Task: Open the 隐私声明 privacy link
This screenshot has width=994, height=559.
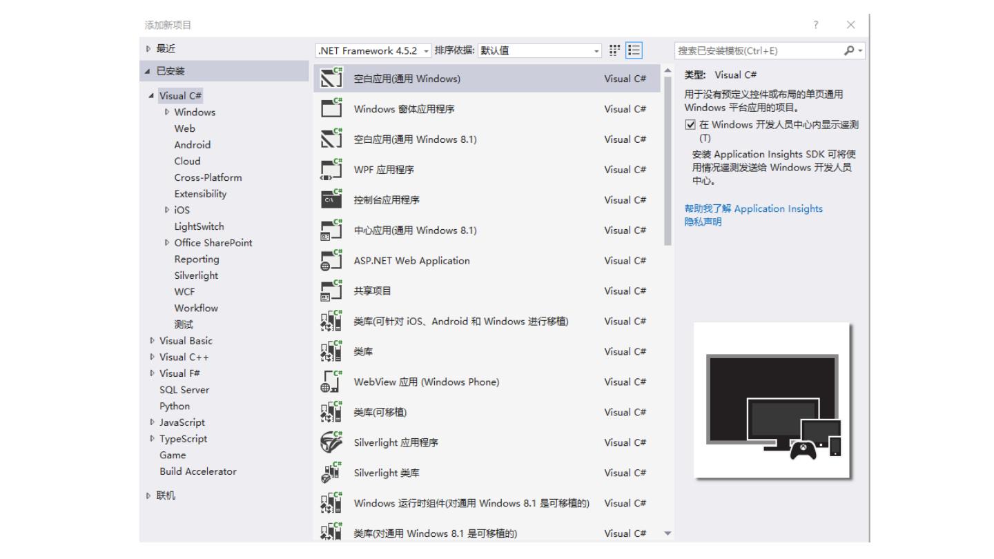Action: [x=701, y=222]
